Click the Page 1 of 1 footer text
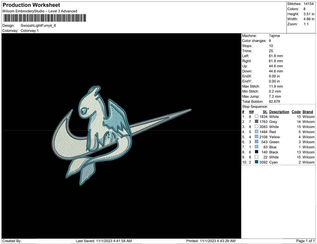Screen dimensions: 317x244 click(305, 241)
